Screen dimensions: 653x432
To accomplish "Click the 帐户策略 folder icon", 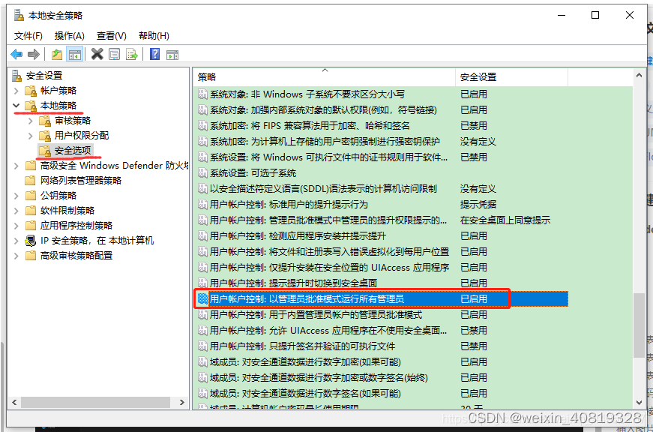I will point(31,91).
